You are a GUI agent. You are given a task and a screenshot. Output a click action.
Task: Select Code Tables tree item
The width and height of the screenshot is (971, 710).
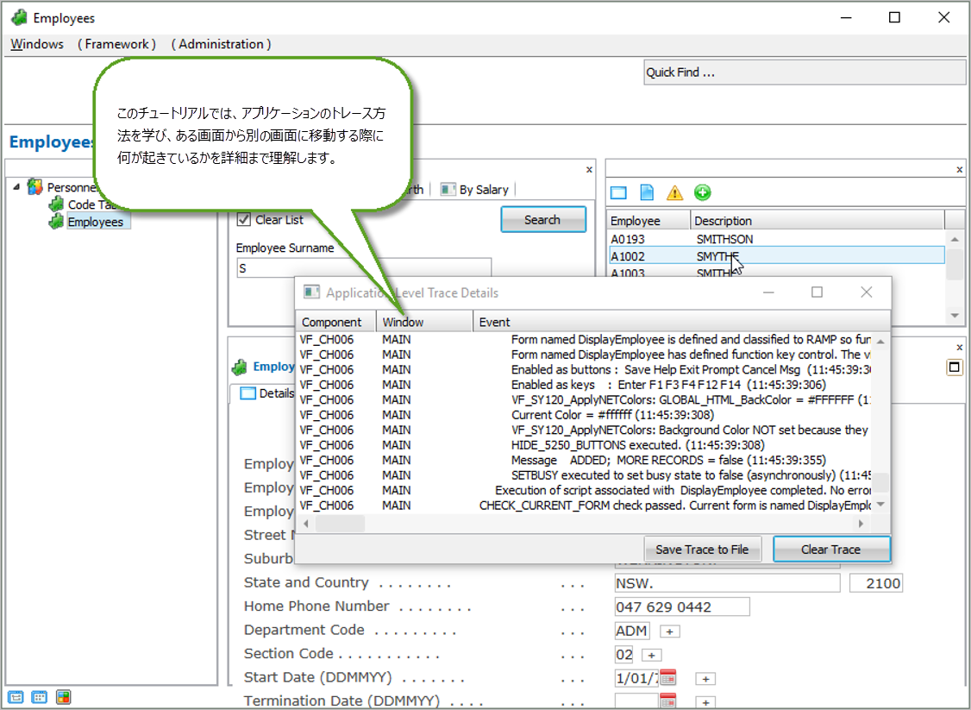click(91, 204)
